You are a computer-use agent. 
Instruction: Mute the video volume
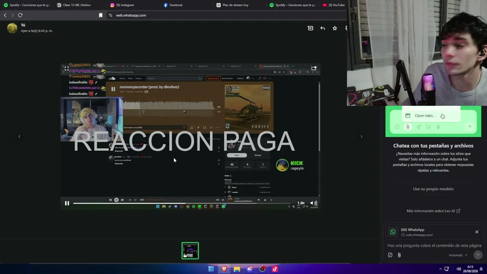[x=314, y=203]
